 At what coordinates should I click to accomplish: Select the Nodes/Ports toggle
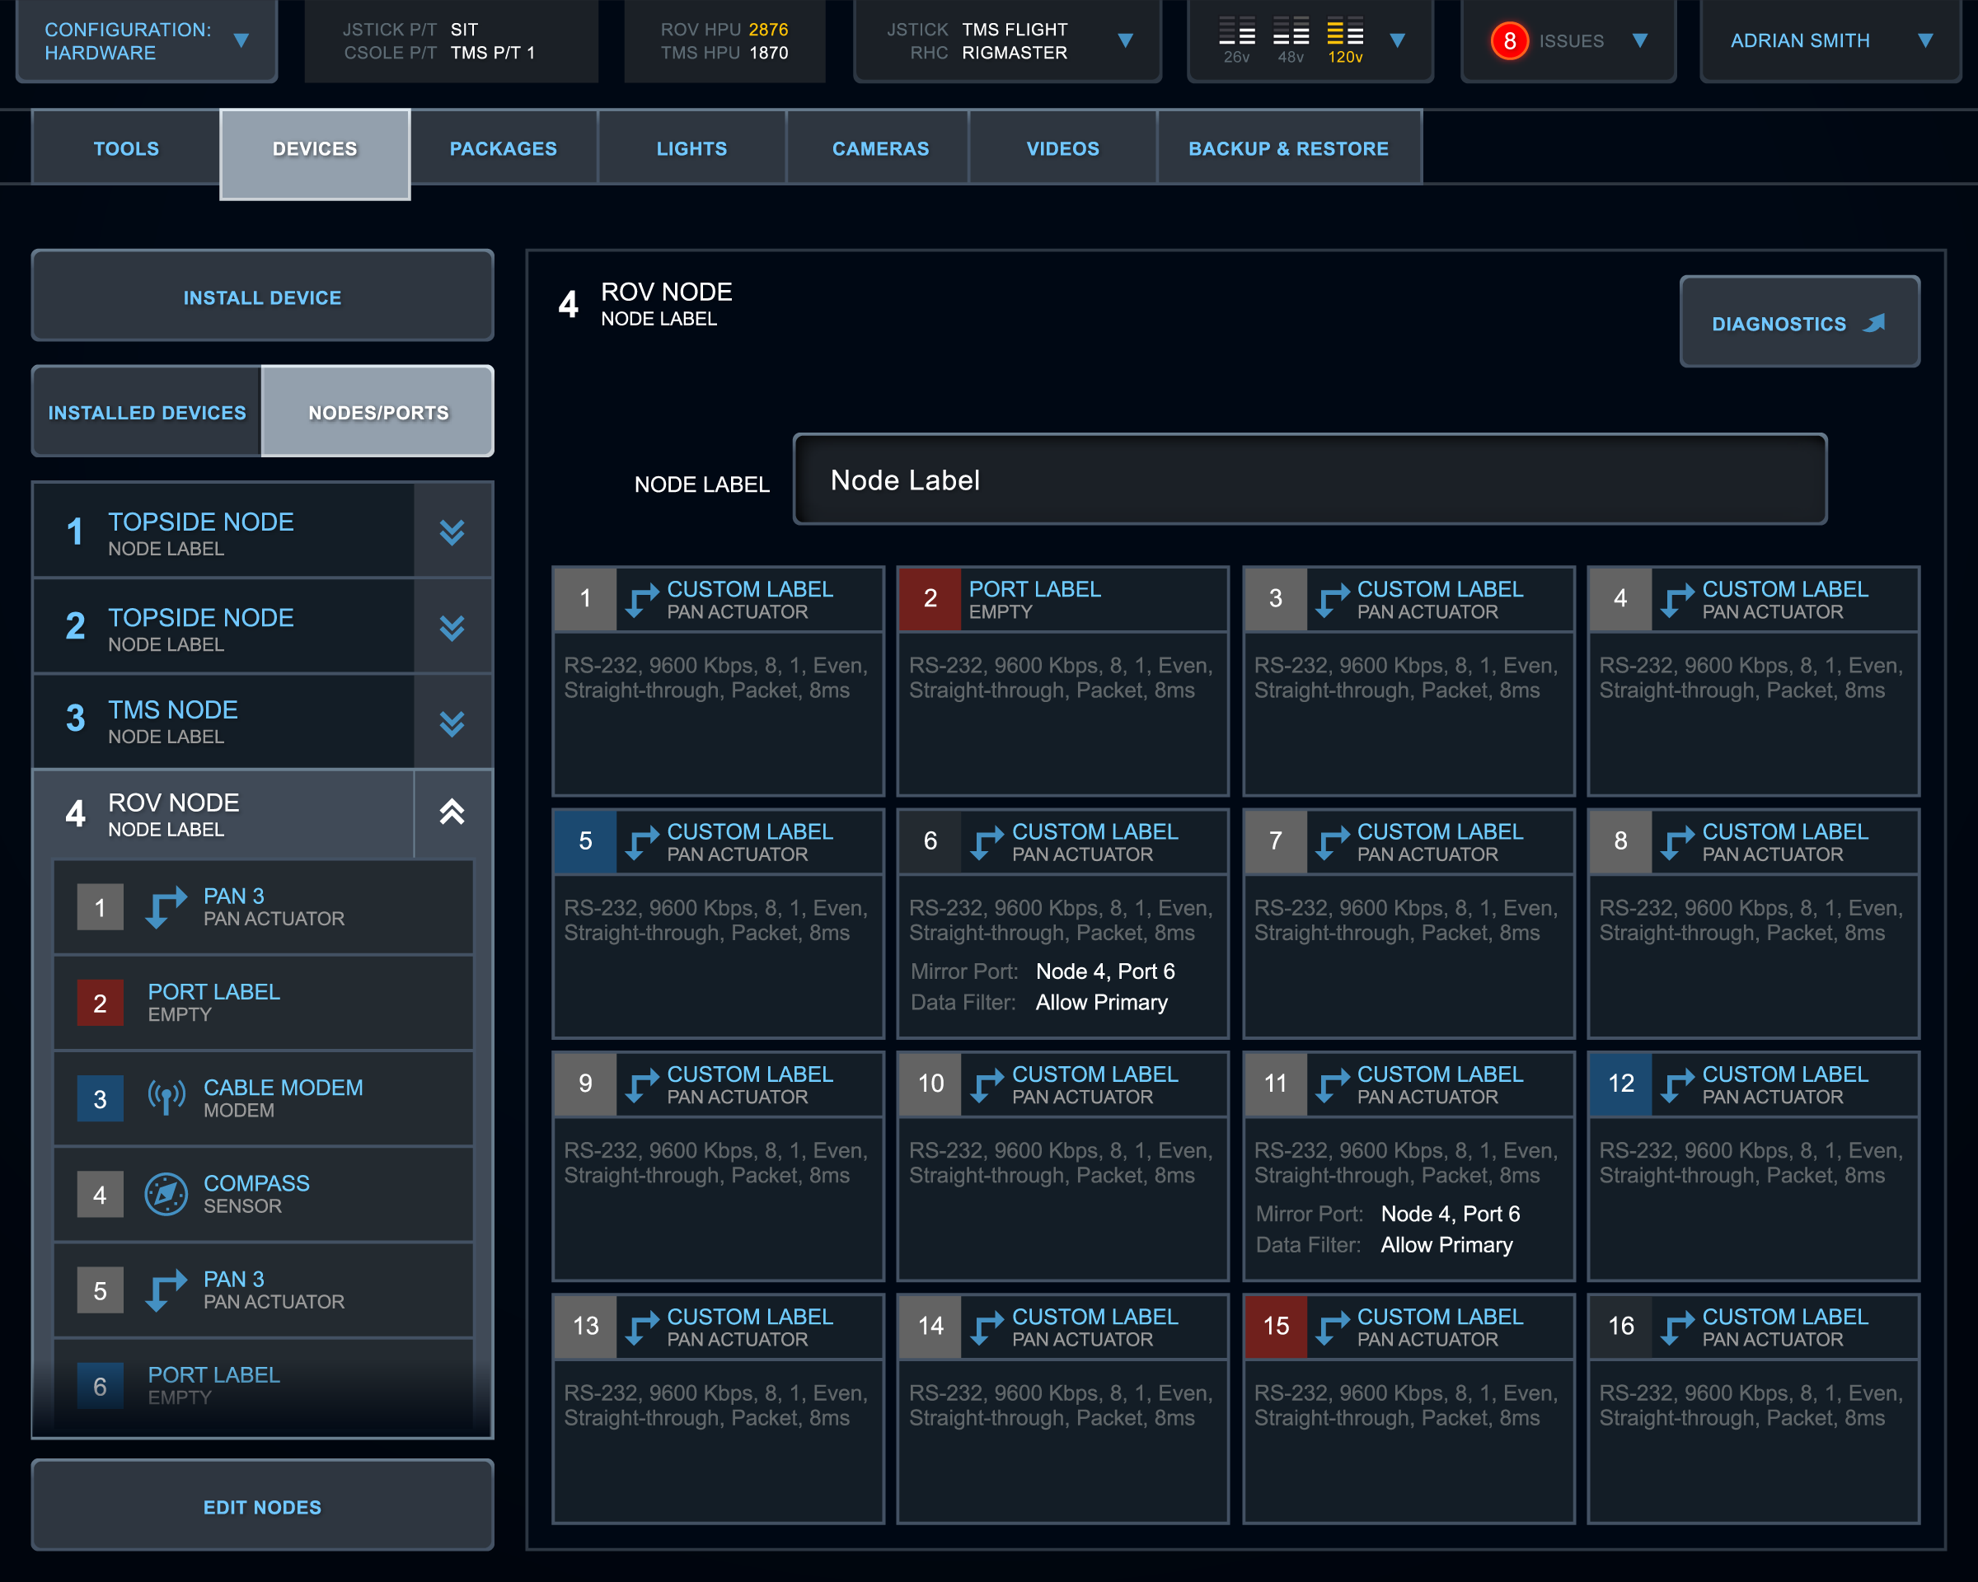pos(378,412)
